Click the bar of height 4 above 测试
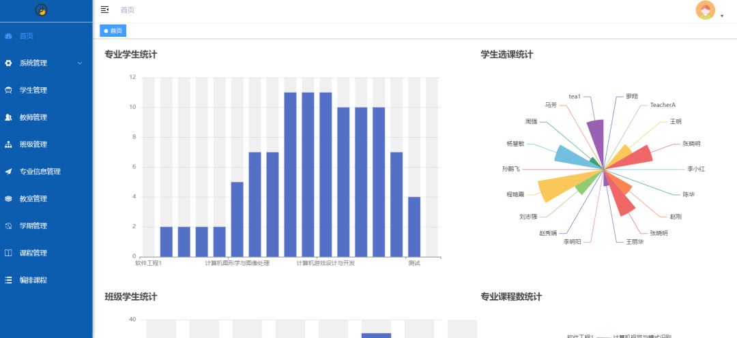The width and height of the screenshot is (737, 338). click(414, 227)
